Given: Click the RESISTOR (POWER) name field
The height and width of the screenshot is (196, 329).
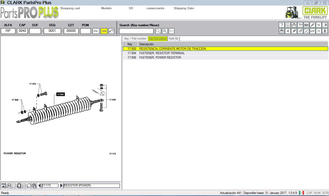Looking at the screenshot, I should coord(92,185).
